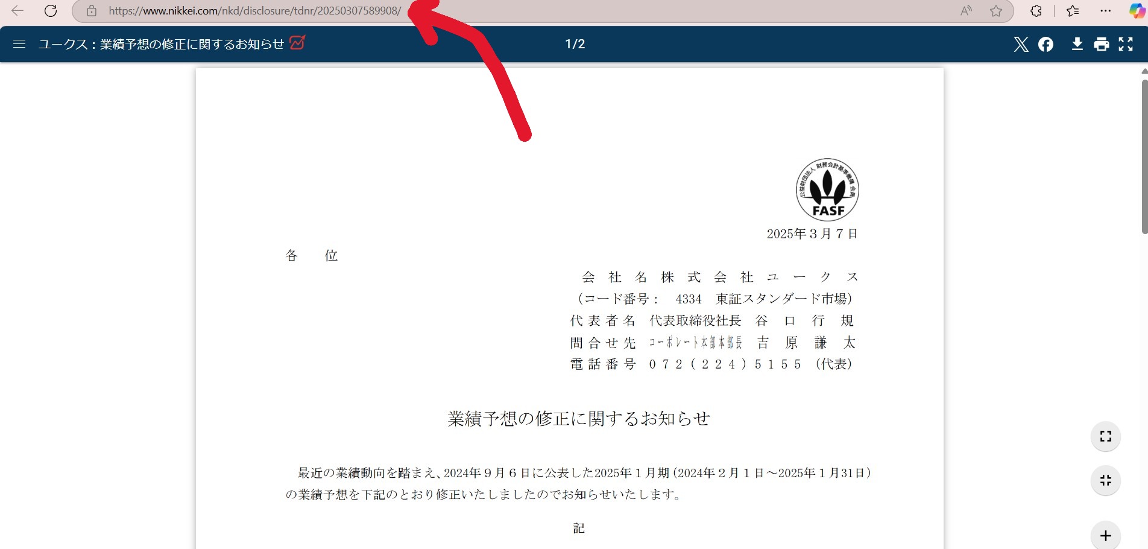Click the phone number 072(224)5155 line
The height and width of the screenshot is (549, 1148).
711,364
